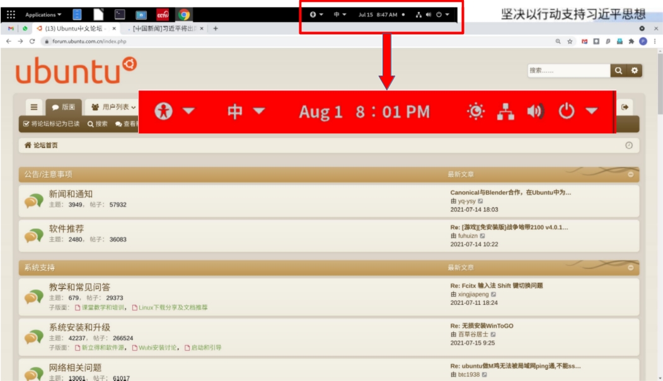Open the 软件推荐 forum

point(66,229)
